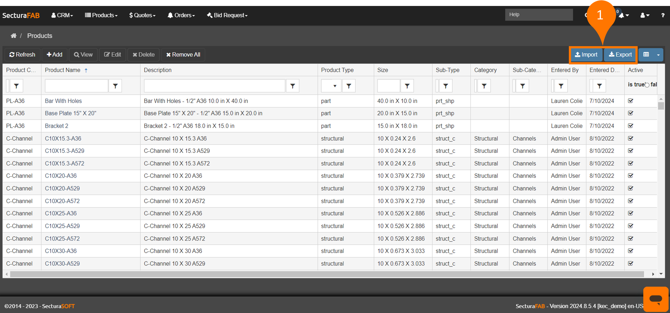Click the notification bell icon

click(622, 15)
